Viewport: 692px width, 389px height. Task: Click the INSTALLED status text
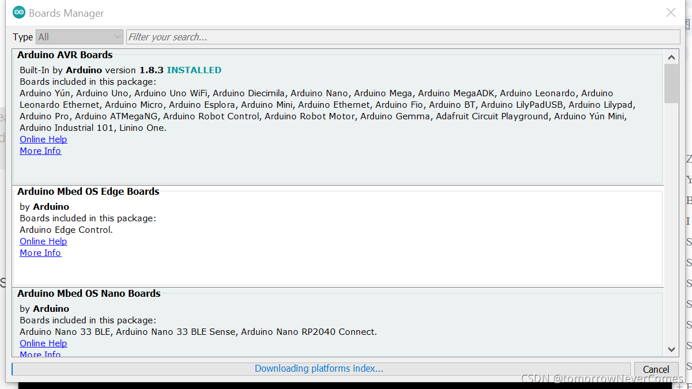click(194, 70)
